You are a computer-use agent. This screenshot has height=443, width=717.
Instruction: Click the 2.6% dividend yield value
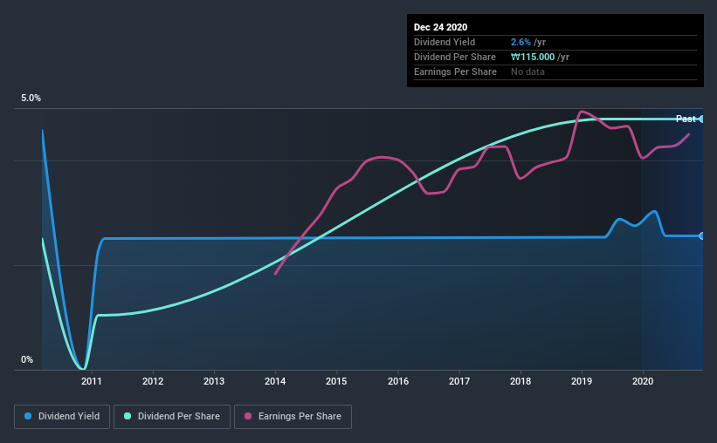(x=521, y=42)
